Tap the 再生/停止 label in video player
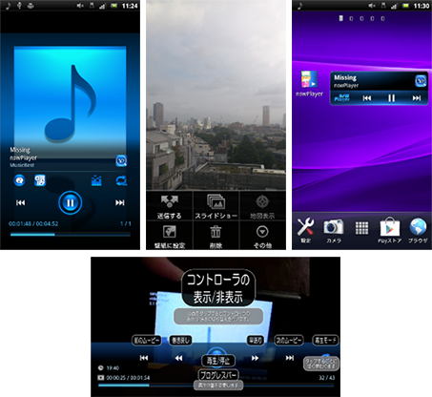 pyautogui.click(x=218, y=361)
